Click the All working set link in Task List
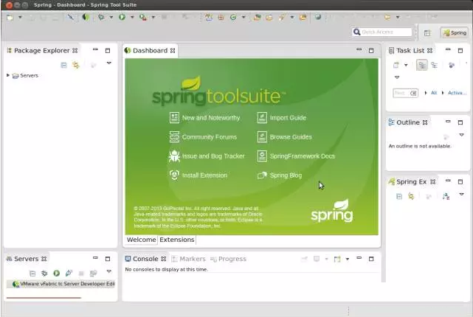Viewport: 473px width, 317px height. [x=434, y=93]
